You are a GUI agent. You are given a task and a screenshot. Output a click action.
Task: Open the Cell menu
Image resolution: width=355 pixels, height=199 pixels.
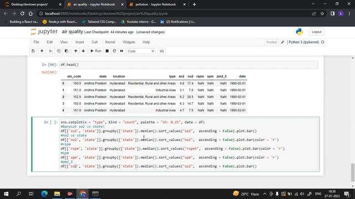(95, 42)
